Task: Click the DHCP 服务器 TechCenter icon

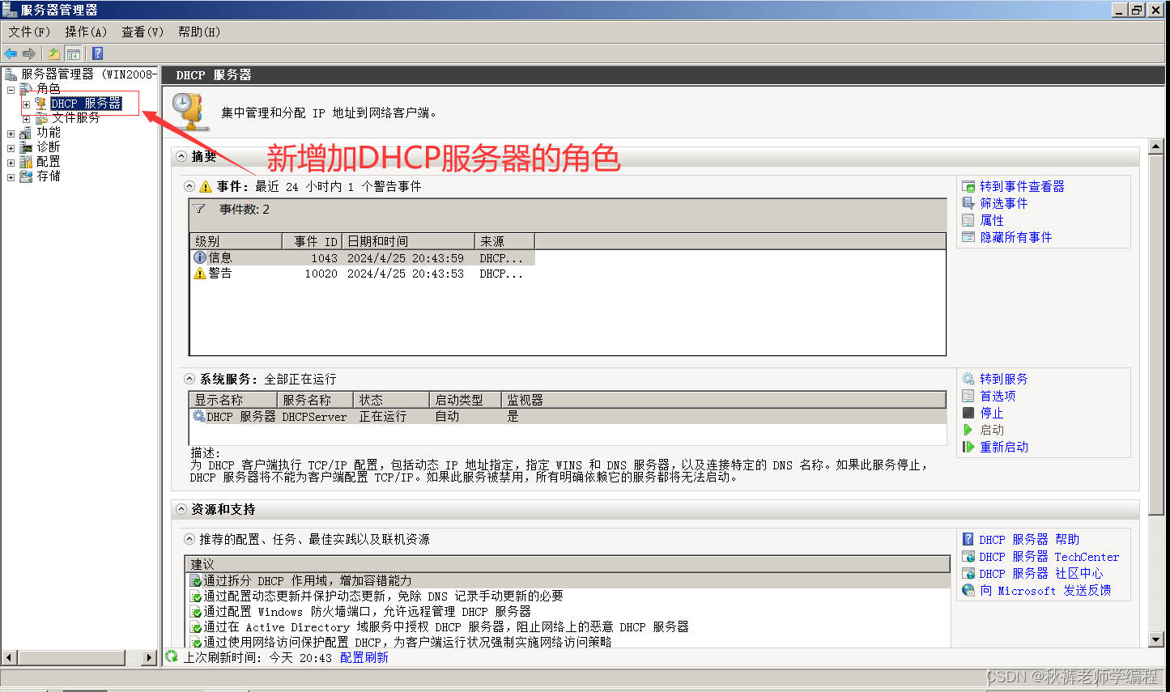Action: pyautogui.click(x=968, y=557)
